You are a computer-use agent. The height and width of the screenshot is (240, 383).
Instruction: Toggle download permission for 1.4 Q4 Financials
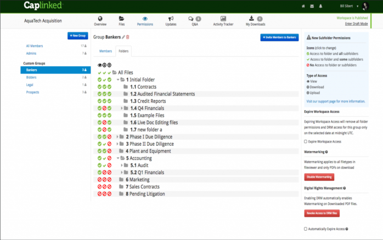105,108
